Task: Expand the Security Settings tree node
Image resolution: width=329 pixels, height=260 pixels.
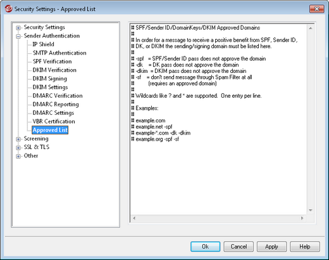Action: [x=18, y=28]
